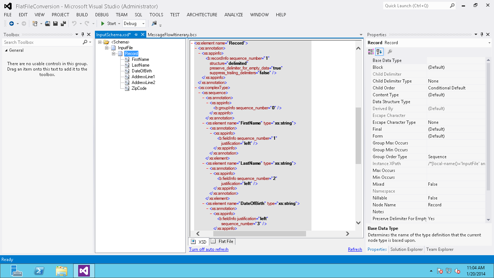This screenshot has width=494, height=278.
Task: Switch to the Team Explorer tab
Action: click(440, 249)
